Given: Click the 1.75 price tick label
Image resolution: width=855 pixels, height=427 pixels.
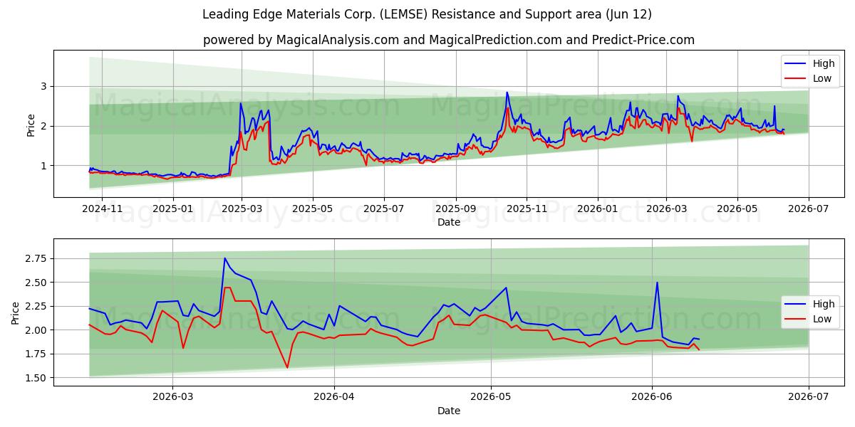Looking at the screenshot, I should [36, 354].
